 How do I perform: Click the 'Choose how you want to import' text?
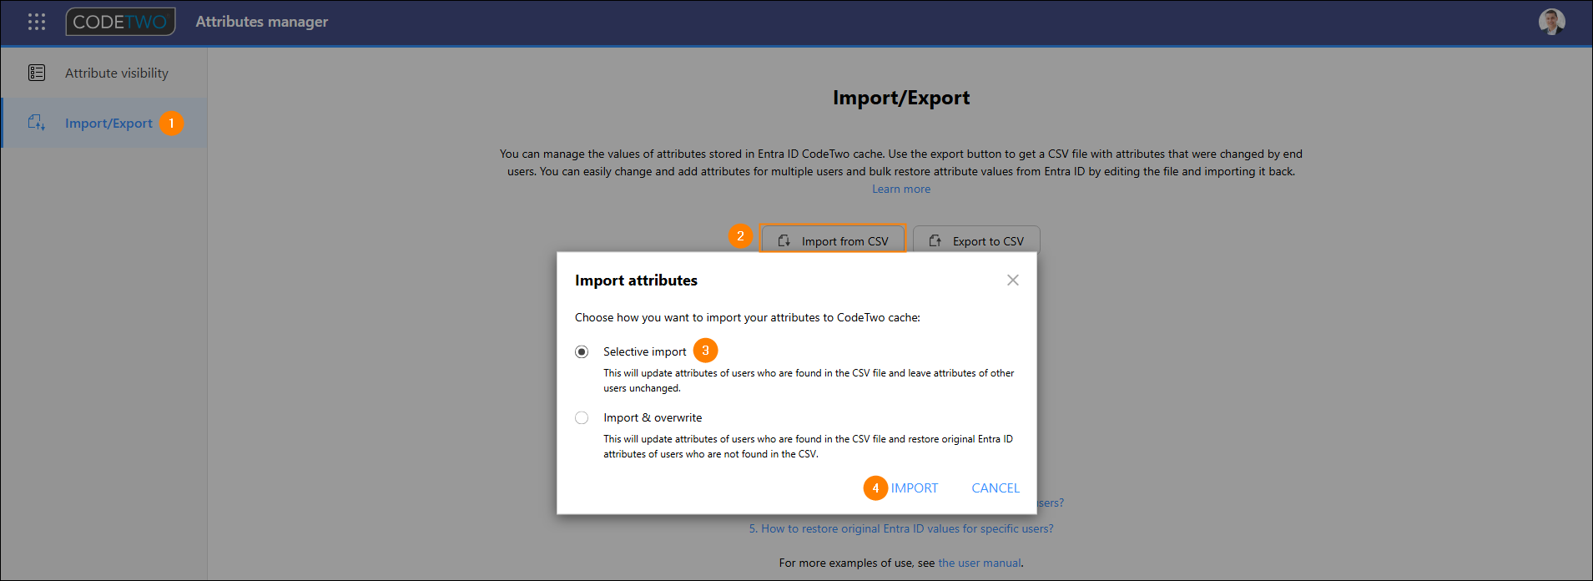pos(748,318)
